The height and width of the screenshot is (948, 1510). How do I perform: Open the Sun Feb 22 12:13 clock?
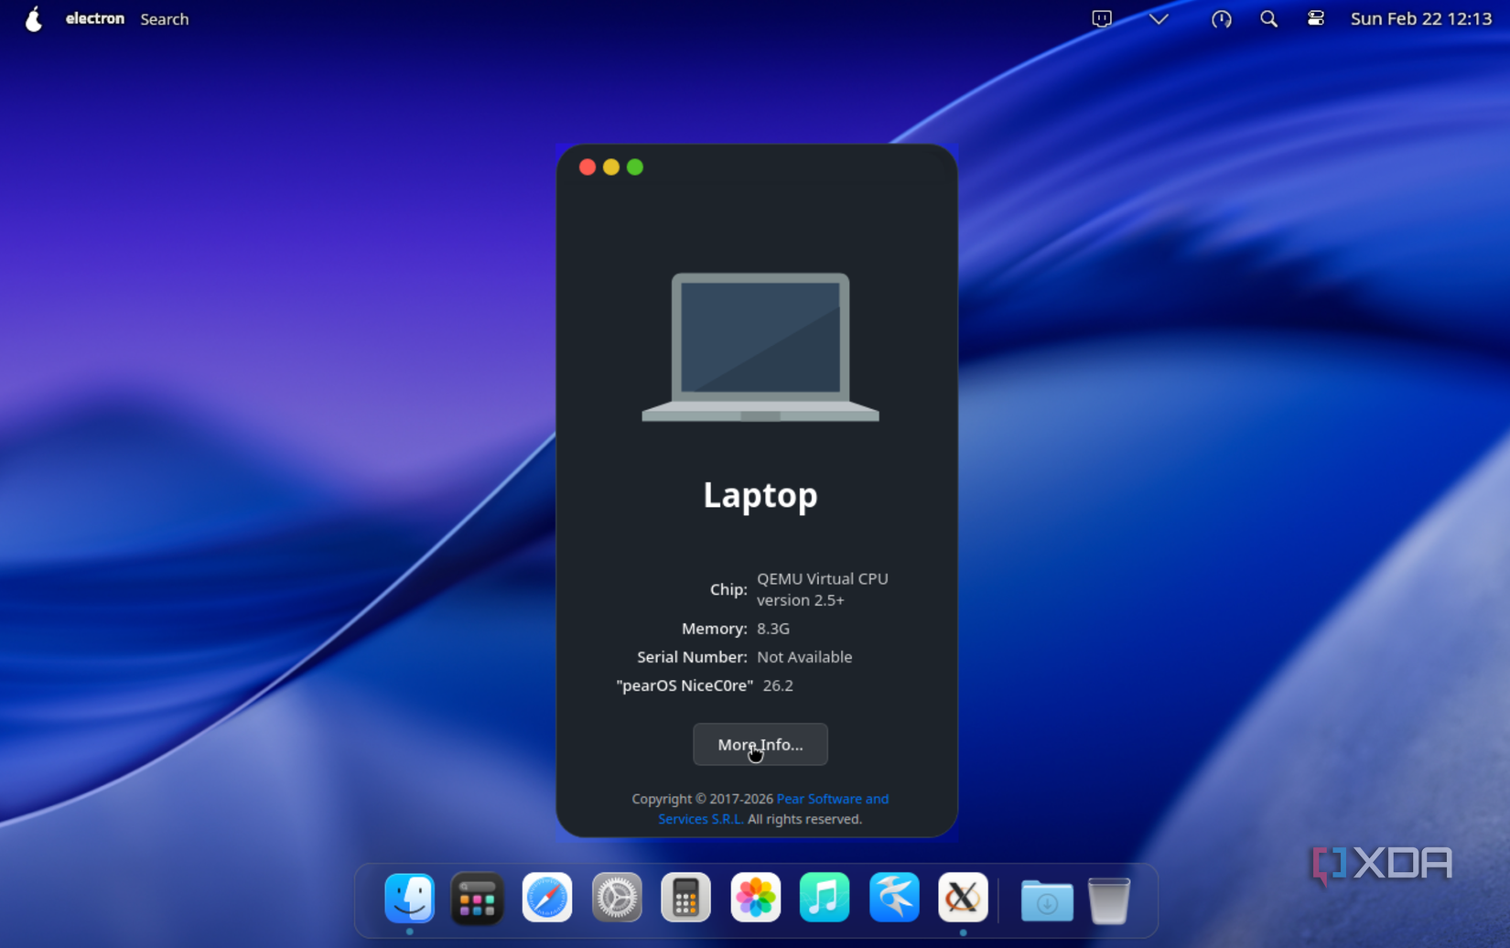(x=1421, y=18)
